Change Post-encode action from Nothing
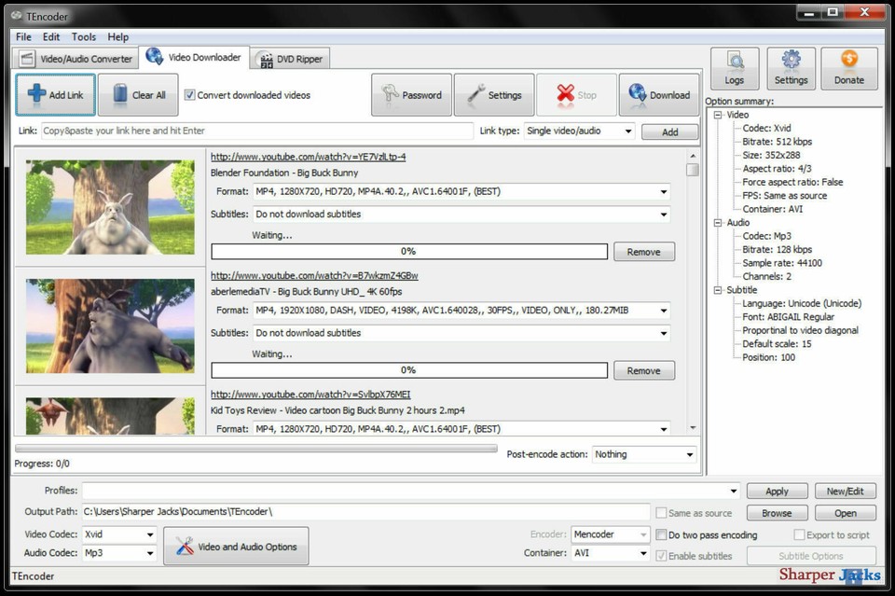The height and width of the screenshot is (596, 895). click(x=687, y=454)
